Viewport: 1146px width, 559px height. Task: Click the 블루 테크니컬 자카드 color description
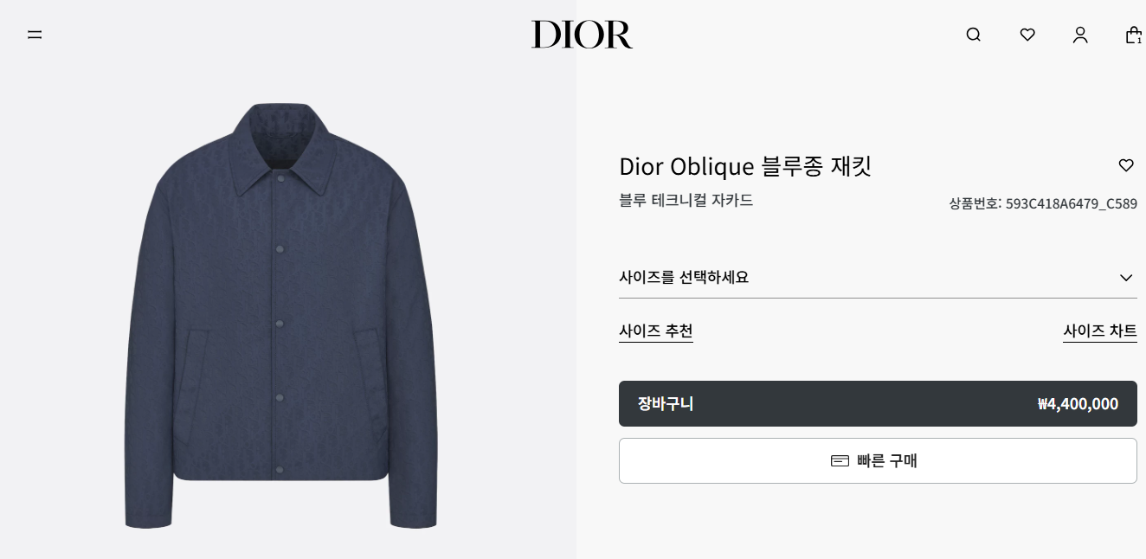(686, 200)
